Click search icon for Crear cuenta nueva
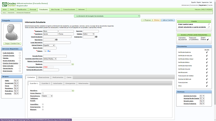Image resolution: width=216 pixels, height=121 pixels. click(209, 24)
